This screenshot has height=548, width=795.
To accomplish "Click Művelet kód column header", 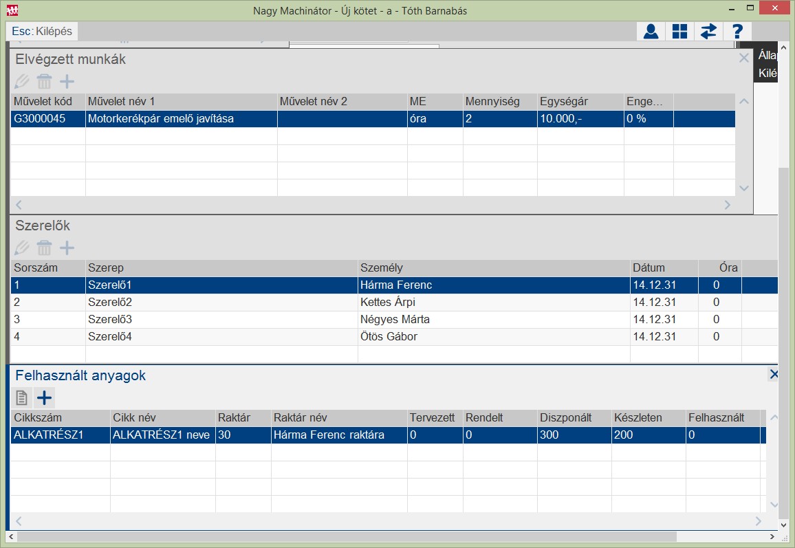I will [x=48, y=101].
